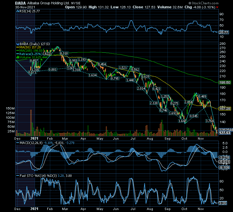
Task: Click the 5.0 MACD axis label
Action: pyautogui.click(x=225, y=143)
